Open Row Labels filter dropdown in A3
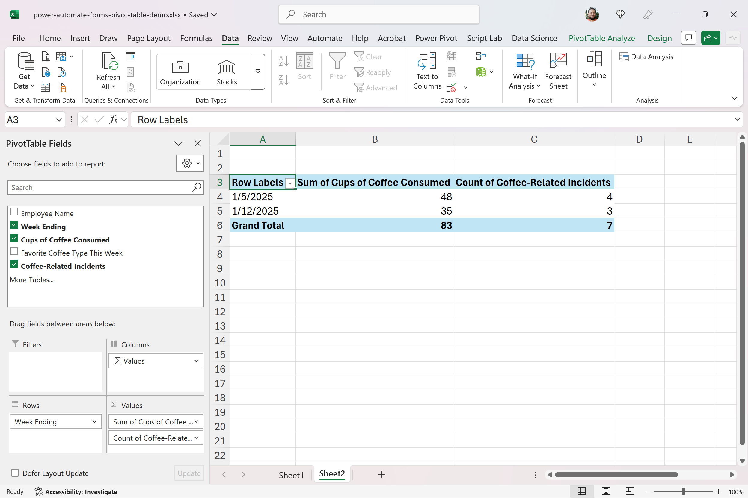748x498 pixels. click(x=290, y=183)
